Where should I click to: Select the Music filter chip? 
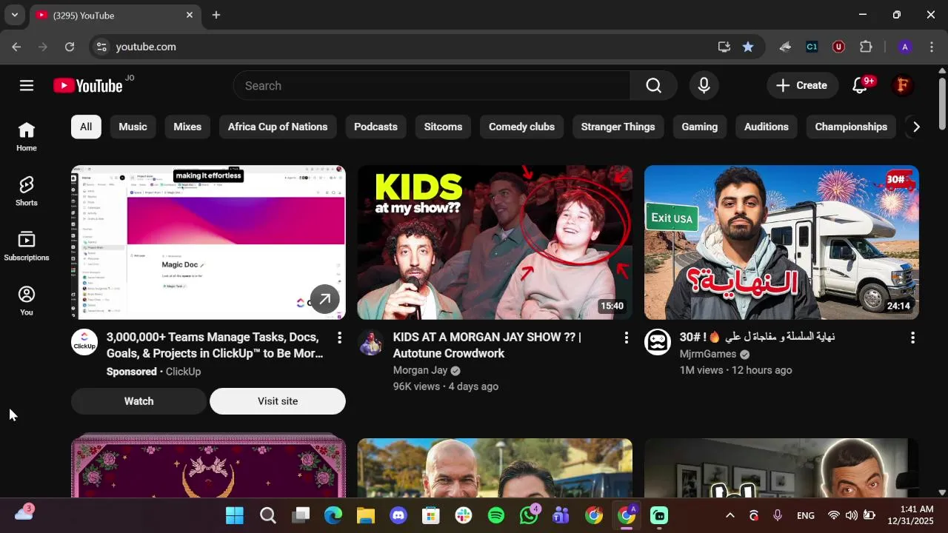[x=133, y=127]
